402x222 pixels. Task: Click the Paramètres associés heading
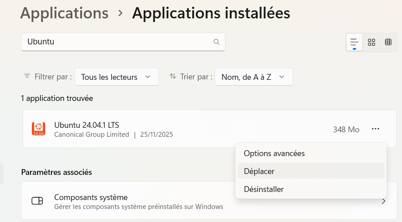pyautogui.click(x=56, y=172)
